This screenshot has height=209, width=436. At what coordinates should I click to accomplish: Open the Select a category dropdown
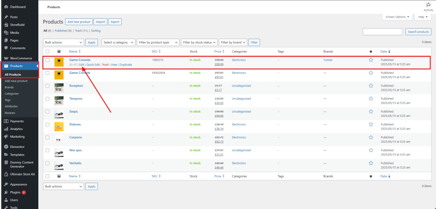point(118,42)
